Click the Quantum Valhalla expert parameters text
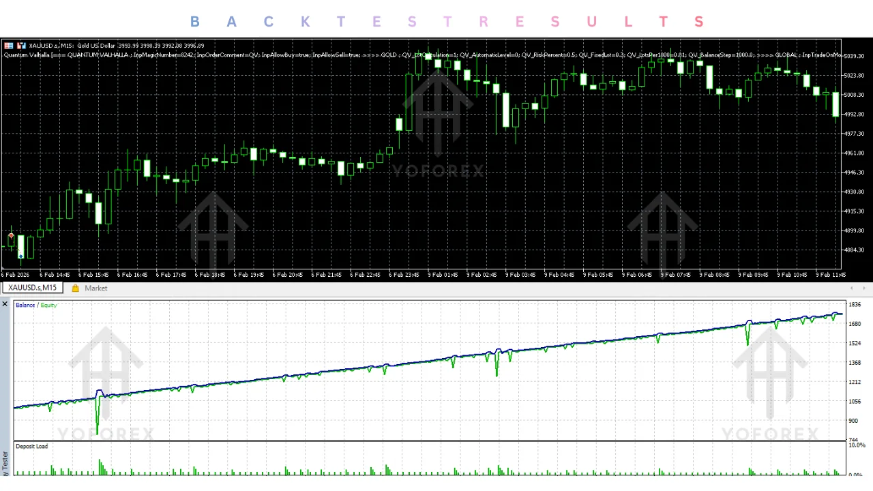The width and height of the screenshot is (873, 491). (x=423, y=55)
